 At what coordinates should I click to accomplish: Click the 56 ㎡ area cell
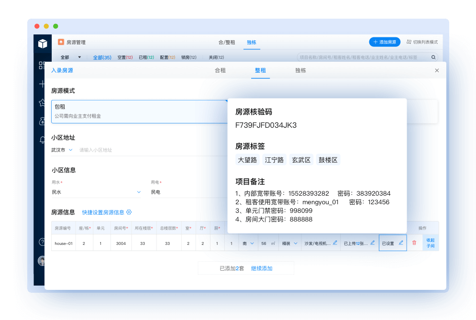point(268,243)
